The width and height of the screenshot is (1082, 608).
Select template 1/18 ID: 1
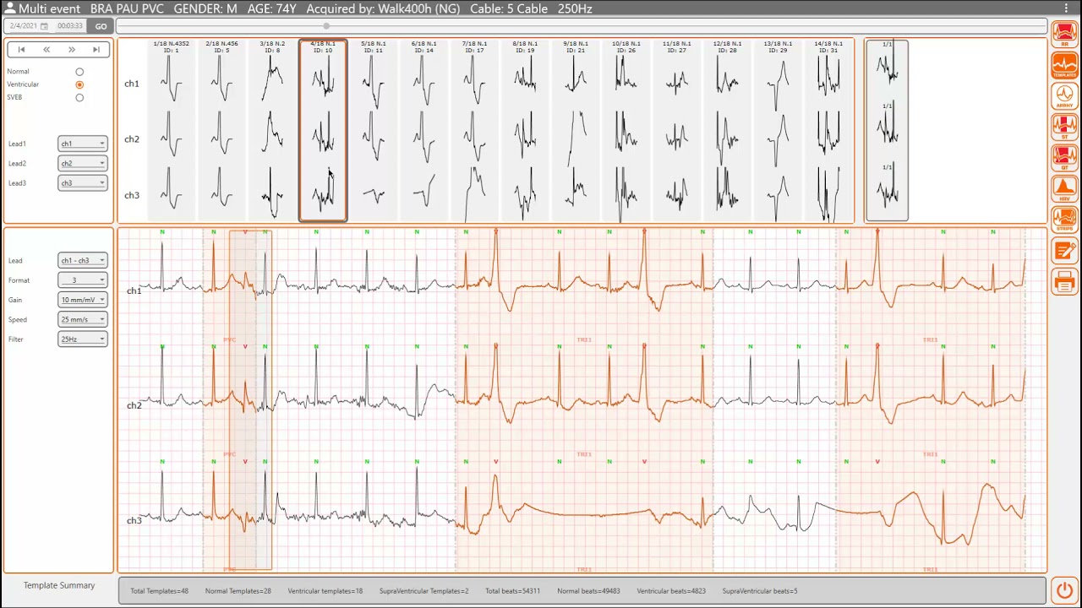point(171,131)
